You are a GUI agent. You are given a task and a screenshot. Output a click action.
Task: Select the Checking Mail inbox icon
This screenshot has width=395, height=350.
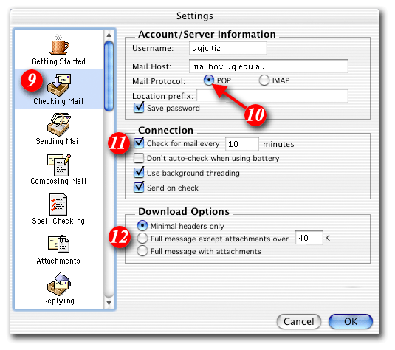coord(59,85)
